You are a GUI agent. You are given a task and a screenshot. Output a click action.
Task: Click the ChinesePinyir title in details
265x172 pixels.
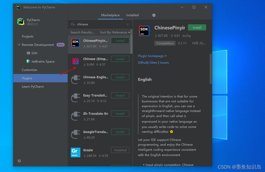170,28
